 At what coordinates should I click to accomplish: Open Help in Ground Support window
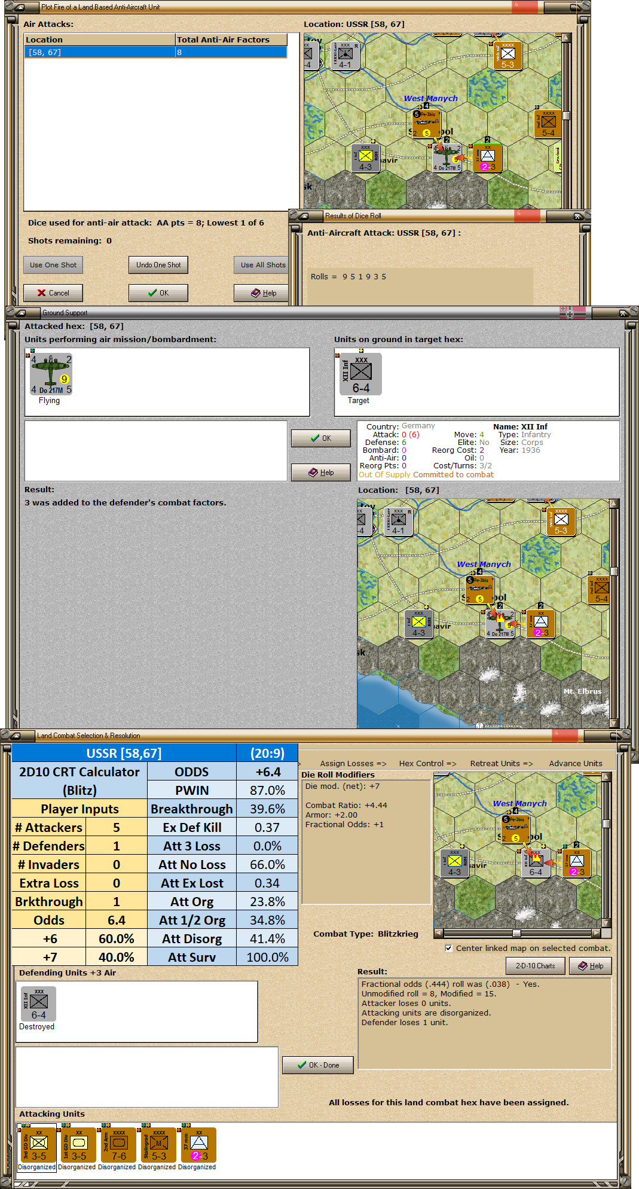(x=321, y=472)
